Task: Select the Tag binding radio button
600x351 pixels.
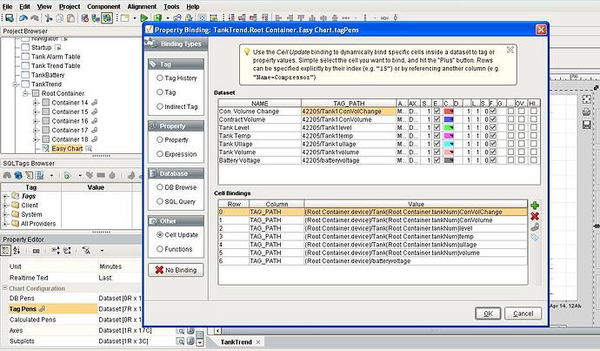Action: pos(160,92)
